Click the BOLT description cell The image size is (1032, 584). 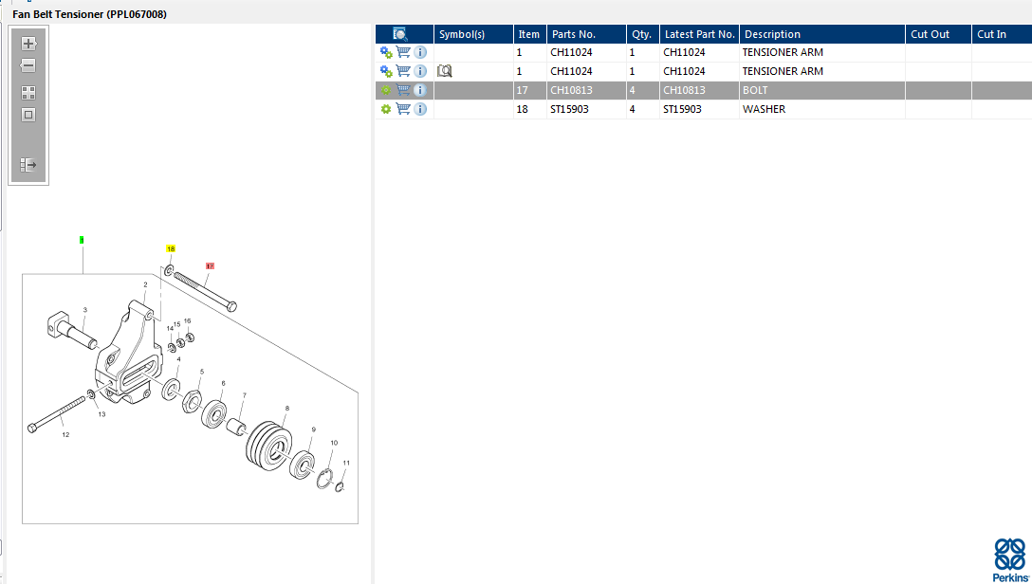[822, 90]
